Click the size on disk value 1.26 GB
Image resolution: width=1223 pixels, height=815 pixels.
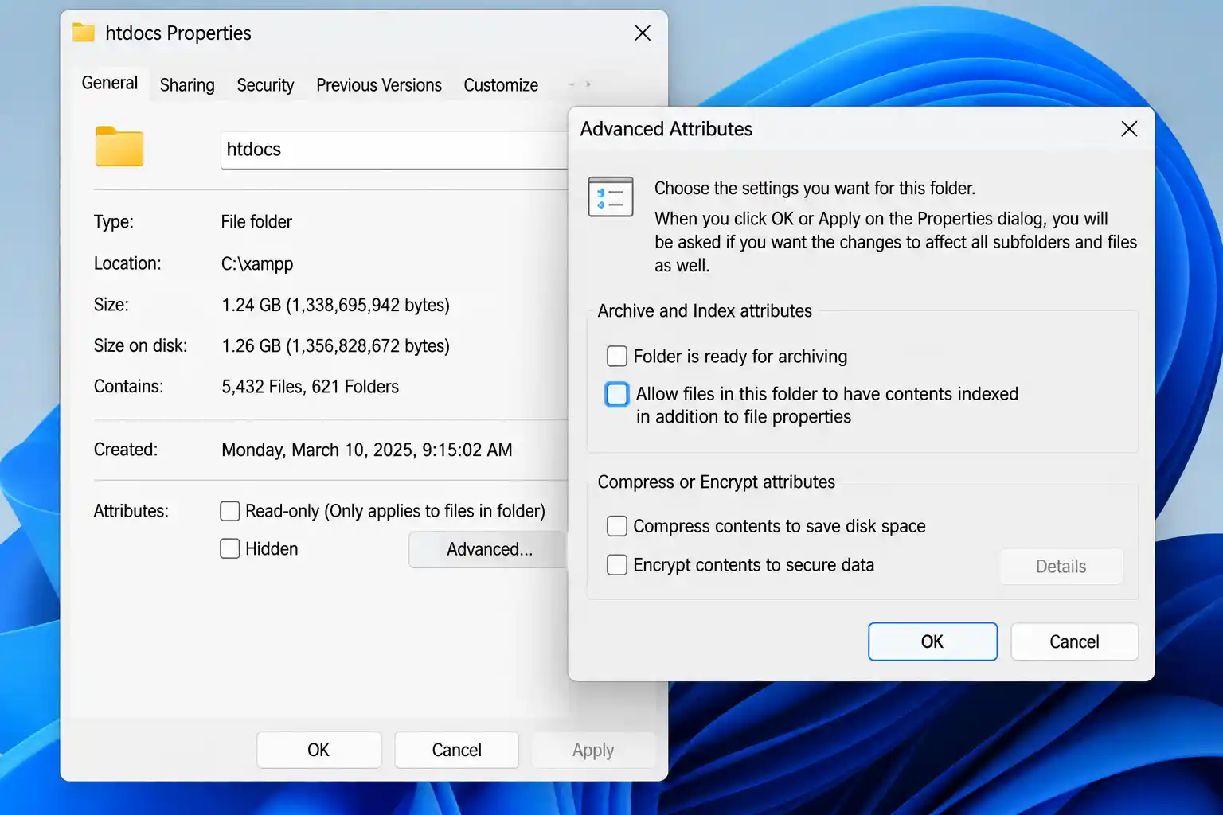pos(335,346)
